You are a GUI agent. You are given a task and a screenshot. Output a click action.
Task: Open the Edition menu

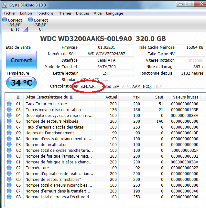point(26,13)
